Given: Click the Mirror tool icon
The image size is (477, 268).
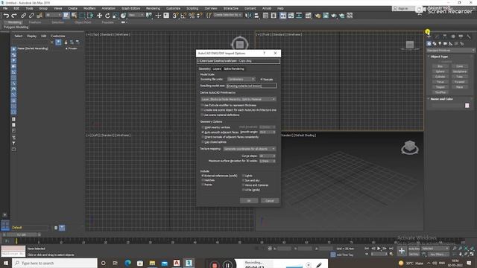Looking at the screenshot, I should tap(248, 16).
